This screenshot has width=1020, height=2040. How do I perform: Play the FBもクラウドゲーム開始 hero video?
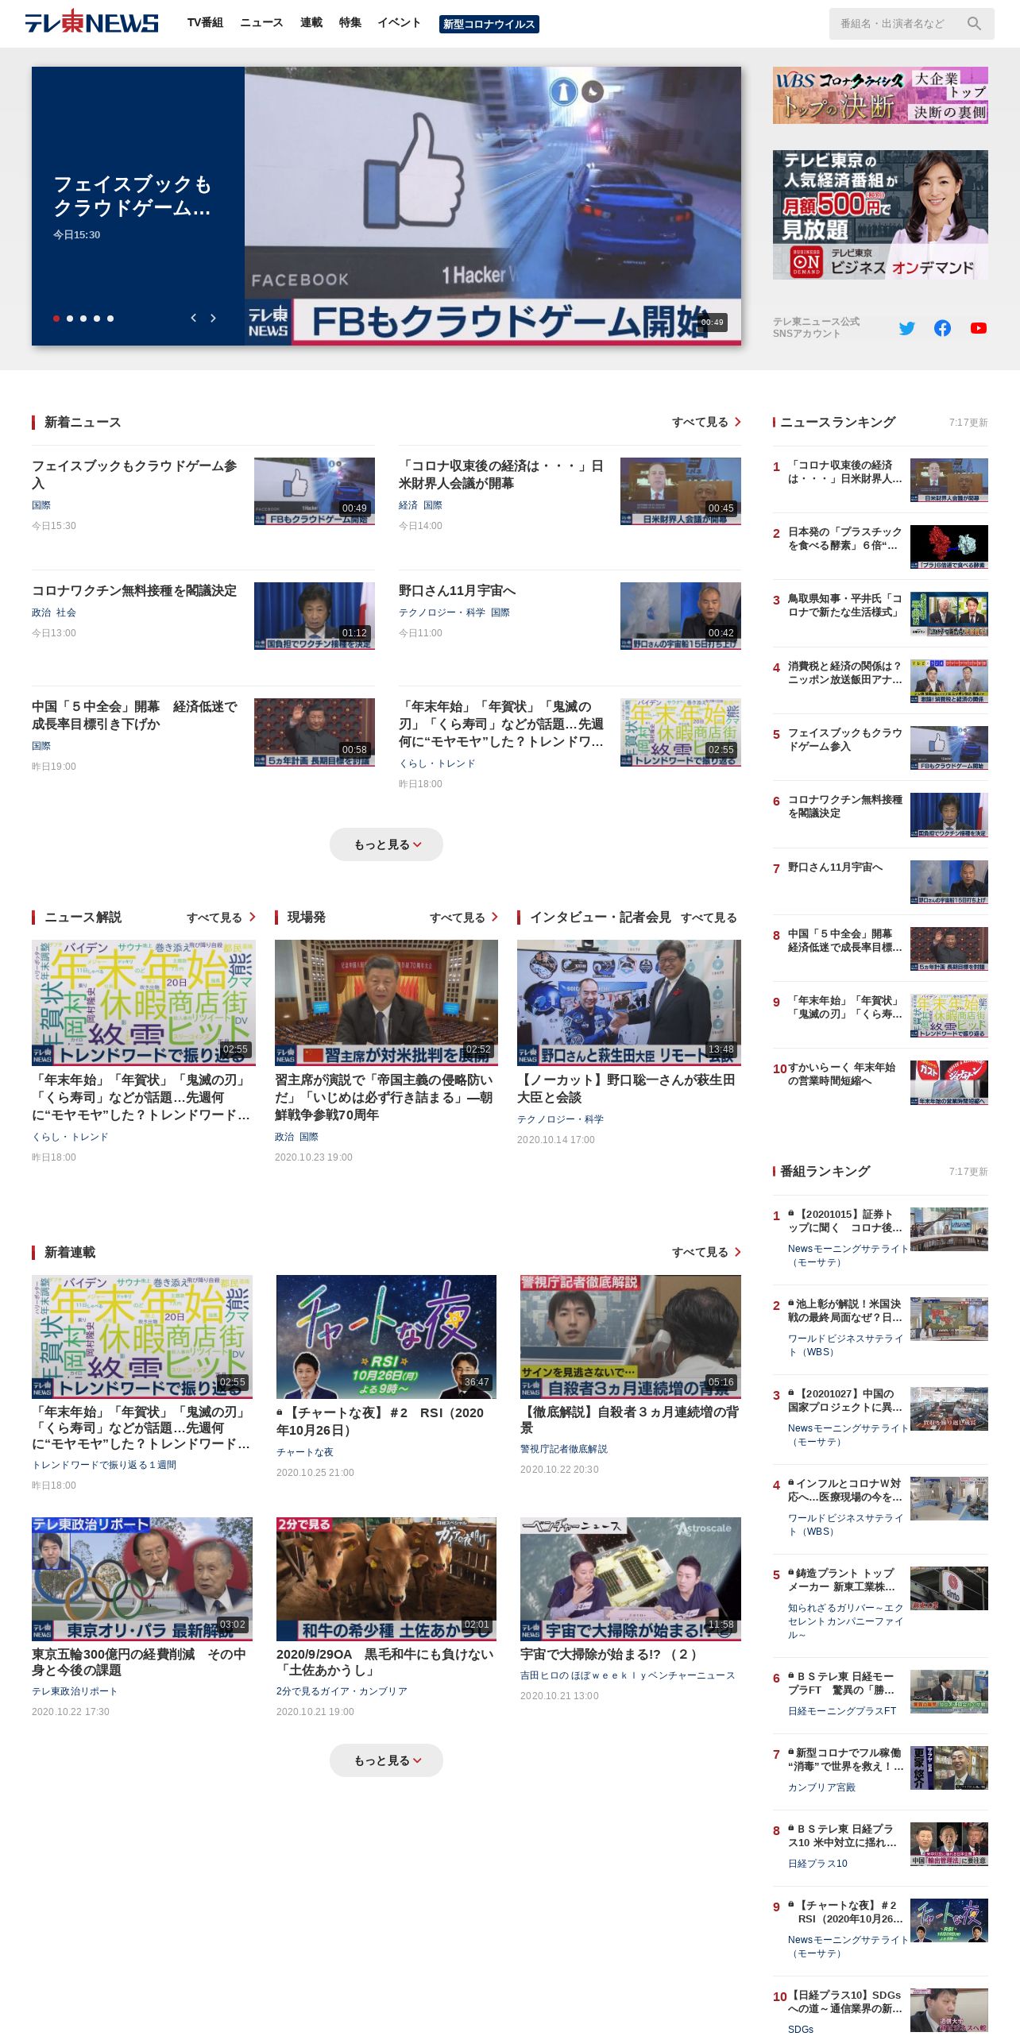(493, 206)
